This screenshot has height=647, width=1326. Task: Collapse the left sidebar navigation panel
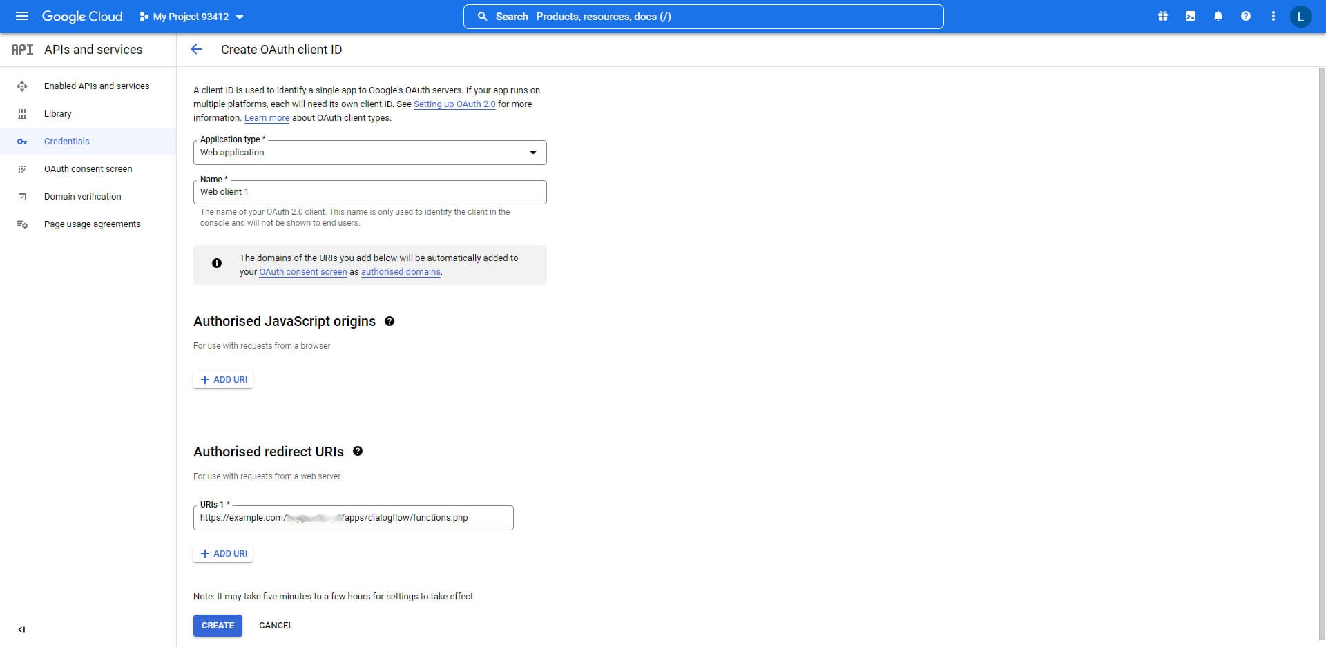(x=21, y=629)
